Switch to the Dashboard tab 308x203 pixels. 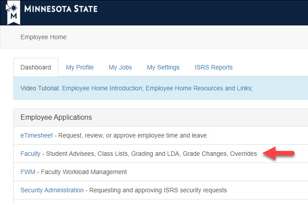(36, 67)
